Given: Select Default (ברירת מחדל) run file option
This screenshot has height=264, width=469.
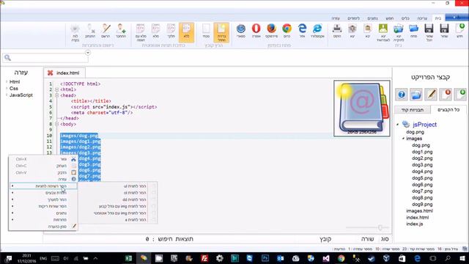Looking at the screenshot, I should (x=221, y=32).
